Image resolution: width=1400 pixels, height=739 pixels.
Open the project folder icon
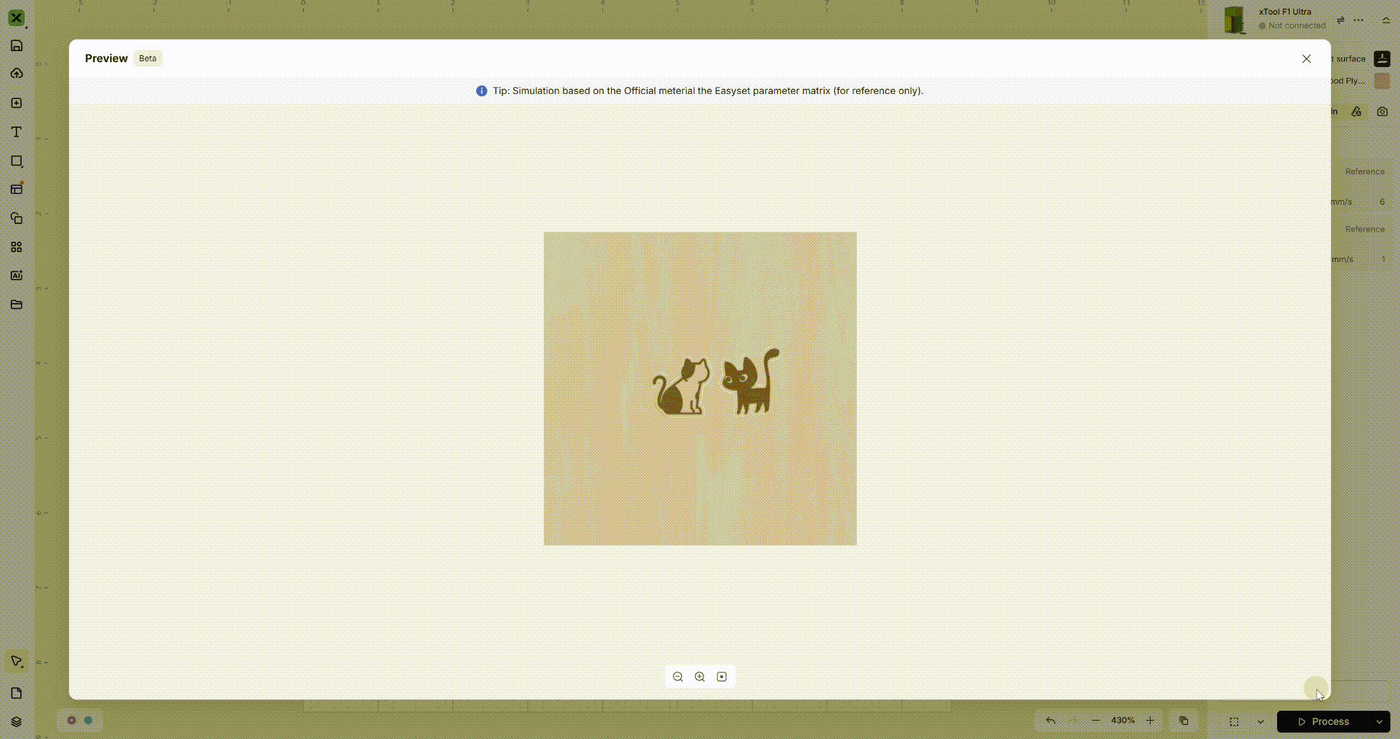coord(16,305)
